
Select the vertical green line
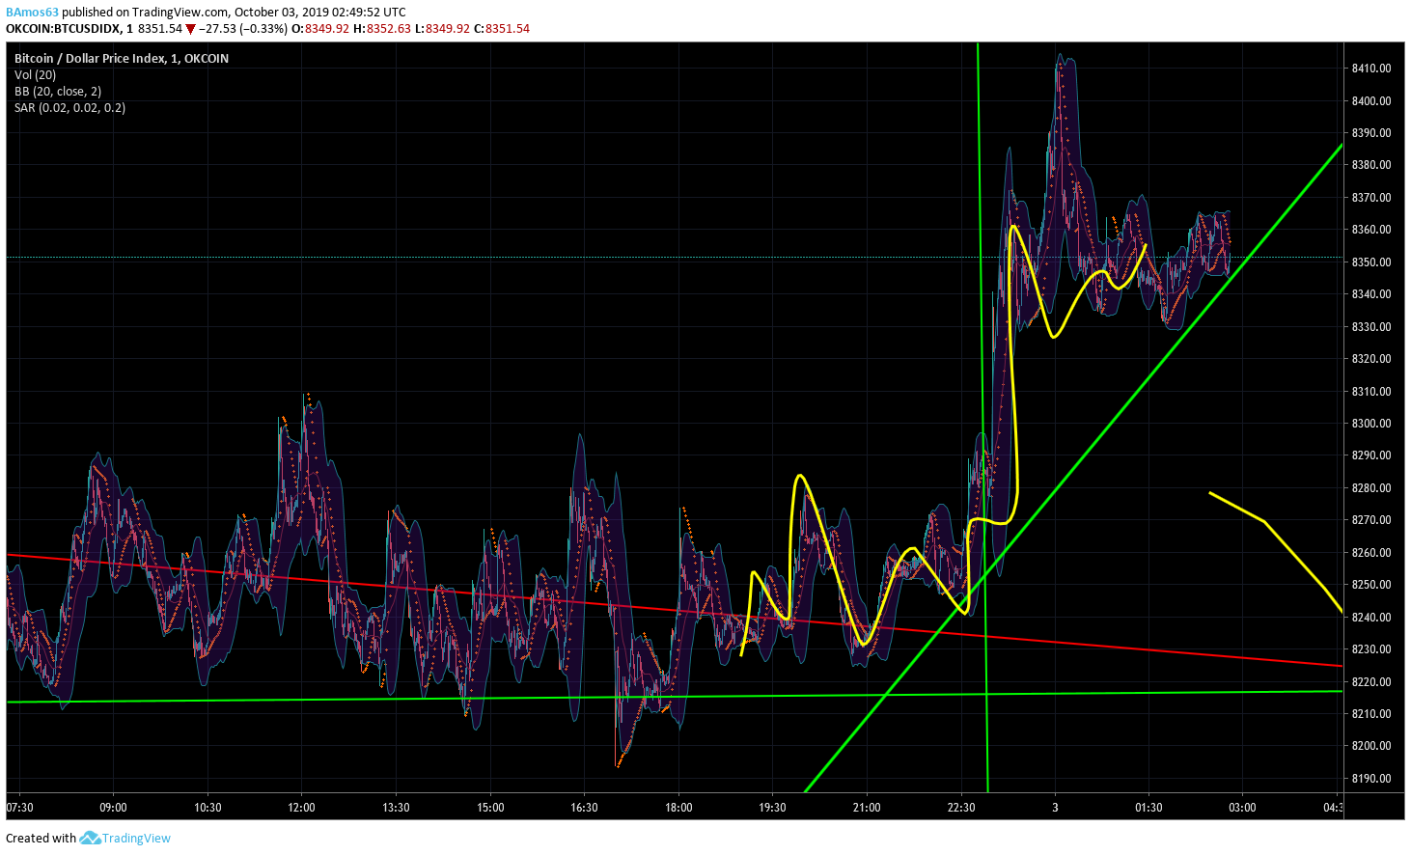[x=983, y=417]
